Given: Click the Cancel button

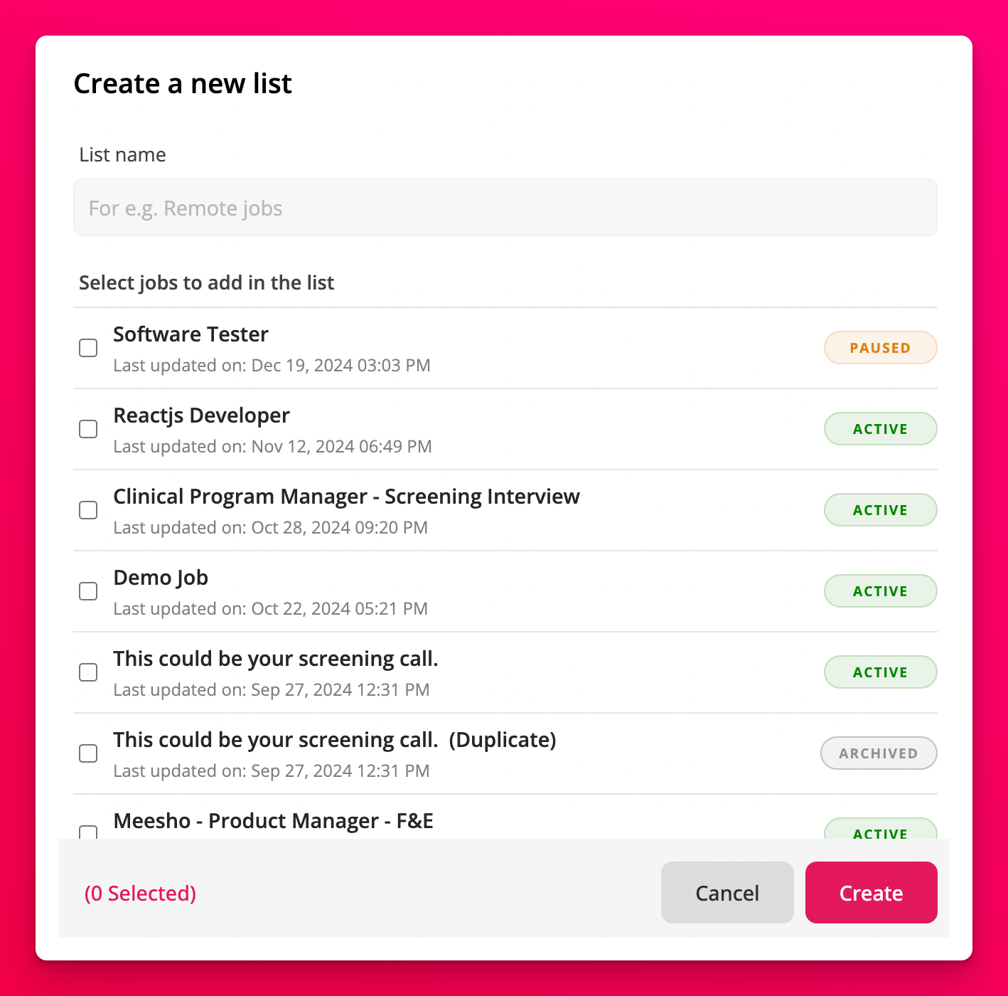Looking at the screenshot, I should tap(726, 893).
